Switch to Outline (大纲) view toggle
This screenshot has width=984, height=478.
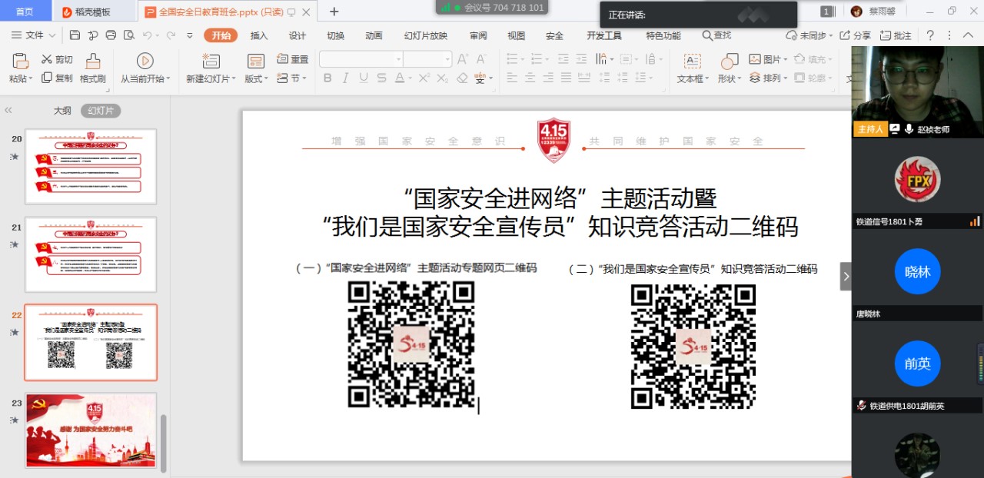62,111
